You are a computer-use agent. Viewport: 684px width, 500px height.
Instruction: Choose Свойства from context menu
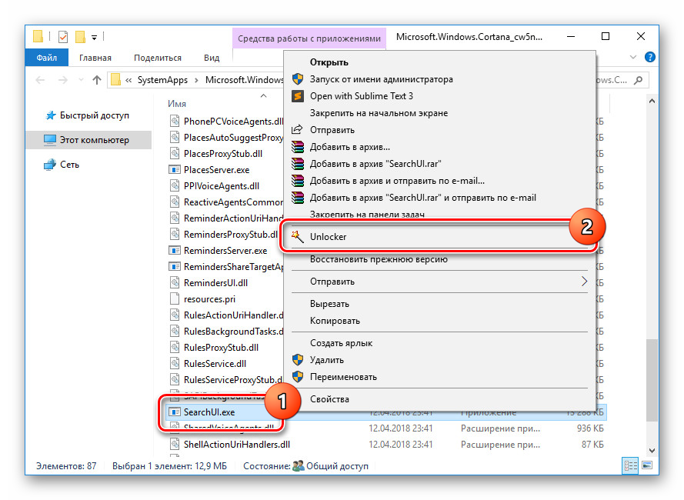(330, 398)
